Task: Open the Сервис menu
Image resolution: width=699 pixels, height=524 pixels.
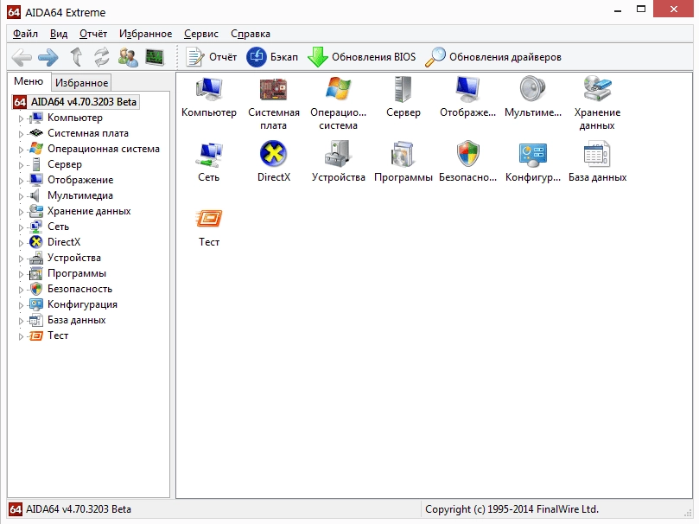Action: pyautogui.click(x=201, y=34)
